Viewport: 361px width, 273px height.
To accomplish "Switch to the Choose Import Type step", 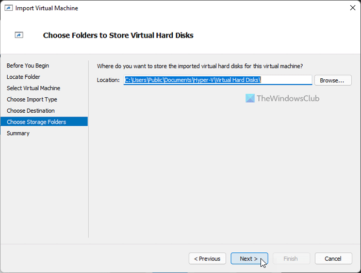I will coord(32,100).
